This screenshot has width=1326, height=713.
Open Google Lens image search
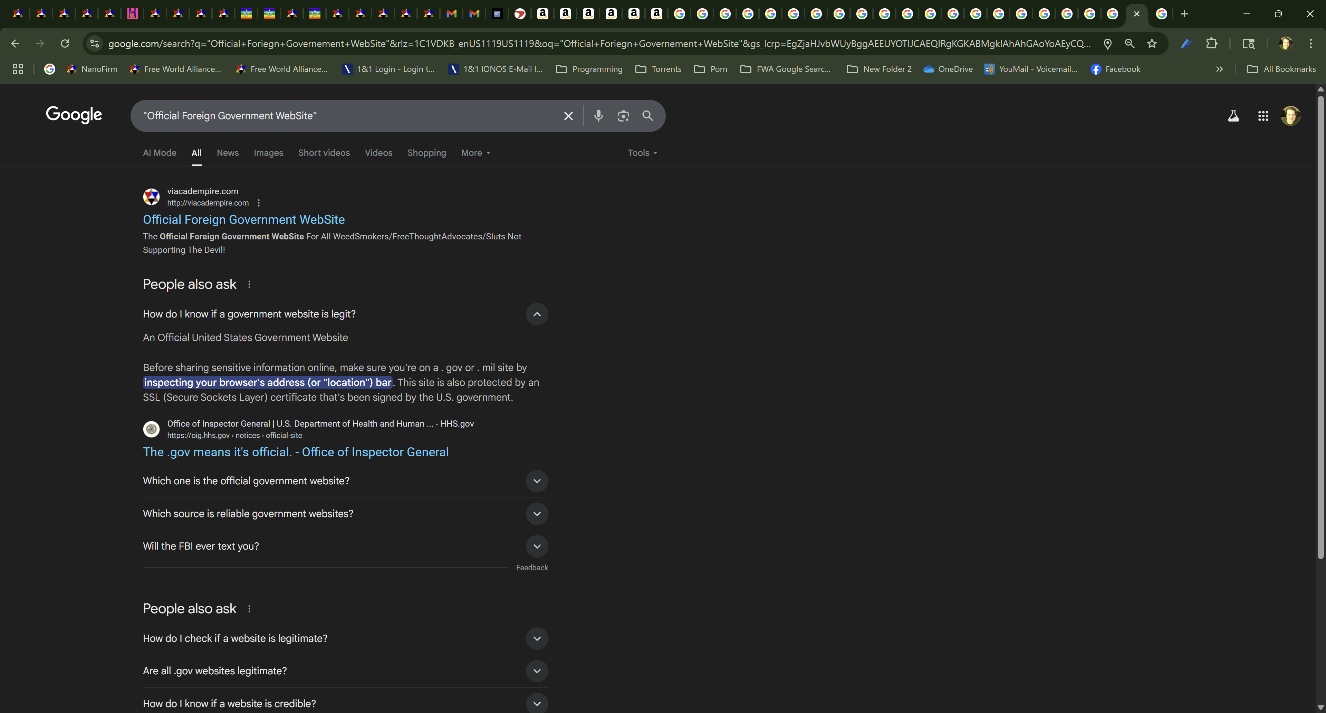623,116
